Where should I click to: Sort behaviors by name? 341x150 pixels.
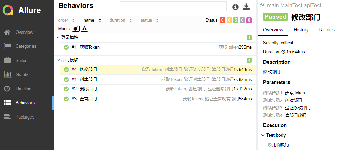[92, 20]
